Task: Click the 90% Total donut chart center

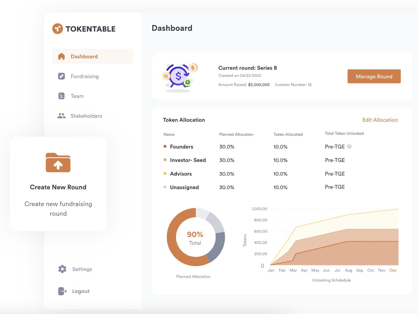Action: click(x=195, y=238)
